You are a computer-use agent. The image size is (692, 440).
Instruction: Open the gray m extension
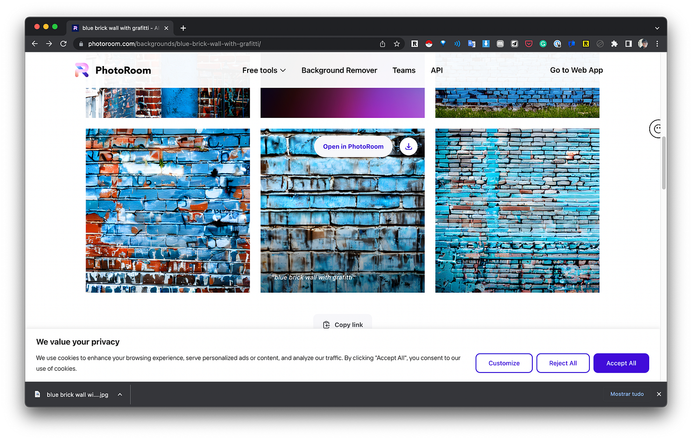coord(500,44)
